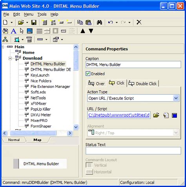Select the Normal tab below the tree
This screenshot has width=186, height=187.
click(14, 140)
